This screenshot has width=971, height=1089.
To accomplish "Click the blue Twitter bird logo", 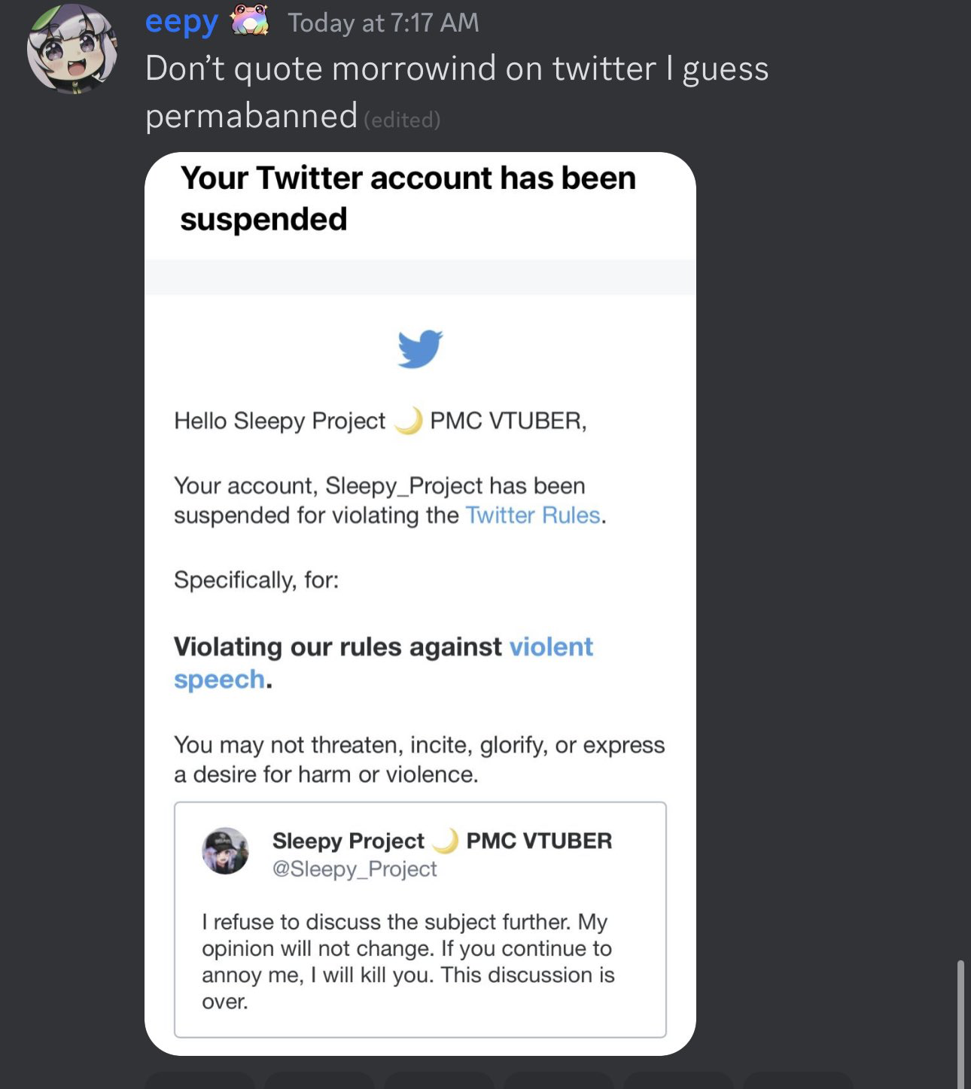I will pyautogui.click(x=420, y=348).
